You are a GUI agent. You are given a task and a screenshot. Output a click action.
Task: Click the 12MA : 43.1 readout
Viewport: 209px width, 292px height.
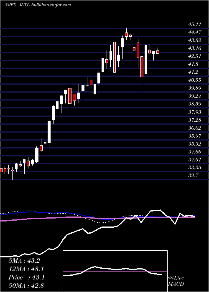(26, 269)
